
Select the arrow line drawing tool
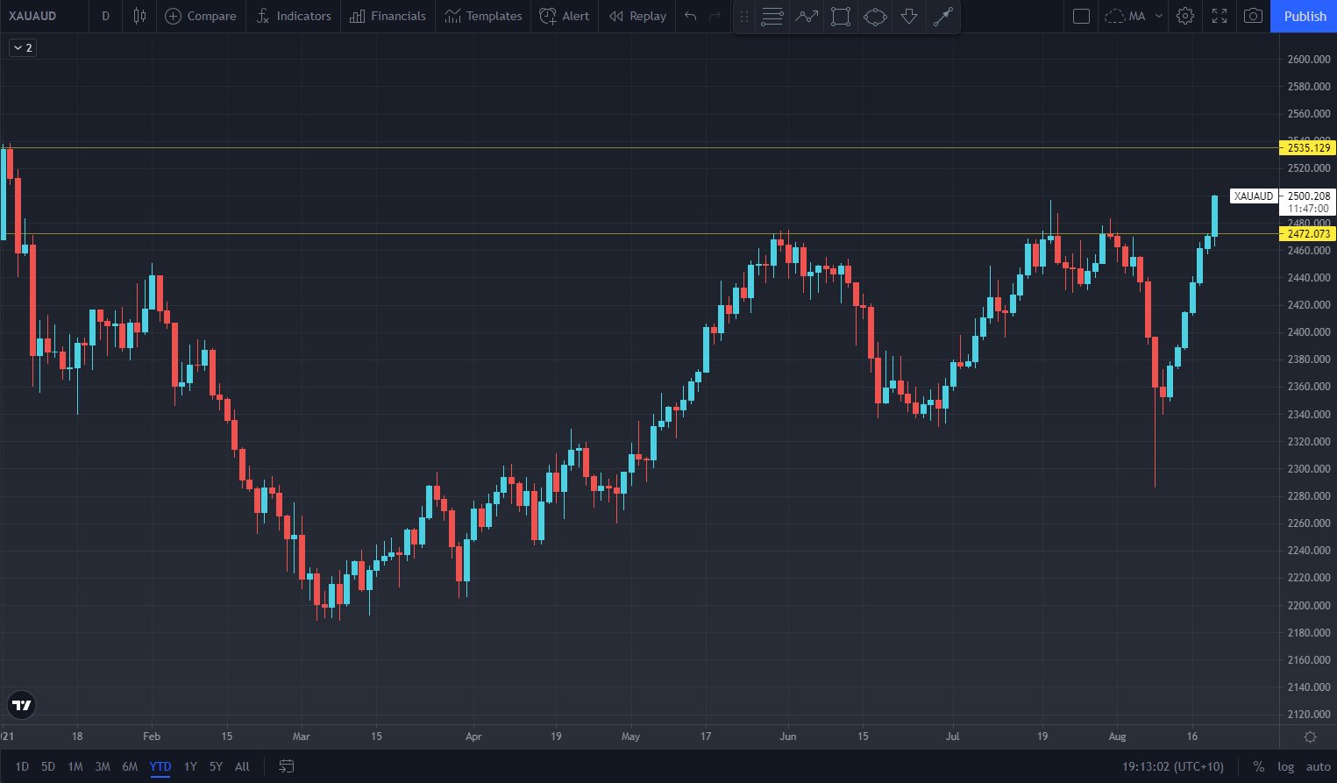point(943,17)
